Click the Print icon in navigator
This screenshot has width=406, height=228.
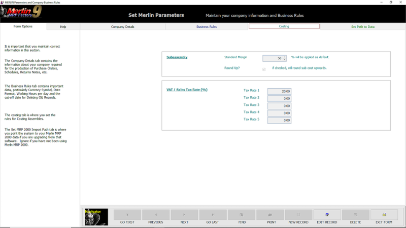270,215
